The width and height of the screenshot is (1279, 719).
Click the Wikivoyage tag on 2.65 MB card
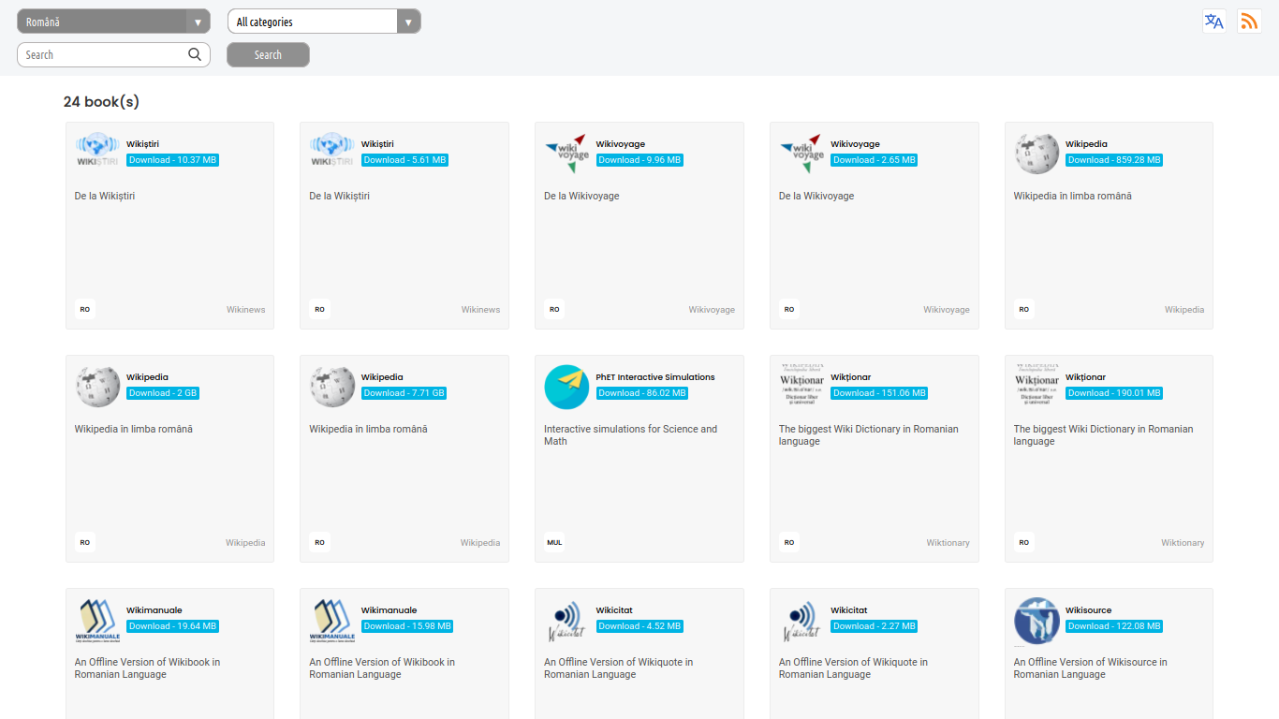click(946, 310)
